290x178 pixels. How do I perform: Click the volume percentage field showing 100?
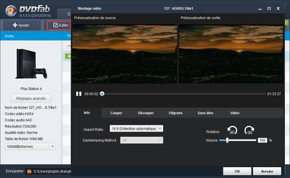click(x=262, y=140)
